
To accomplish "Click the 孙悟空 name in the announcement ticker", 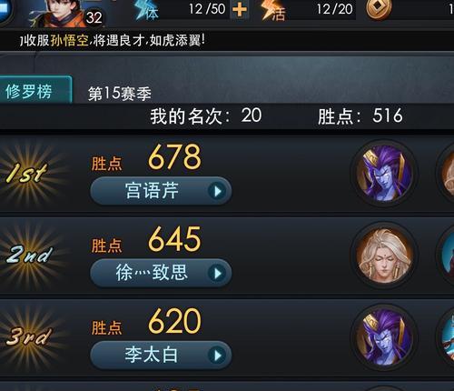I will click(x=70, y=40).
